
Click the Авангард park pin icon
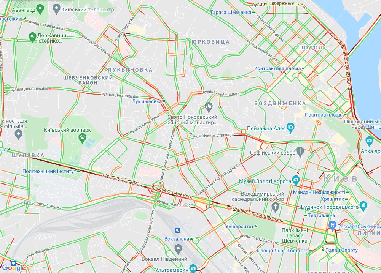pyautogui.click(x=40, y=10)
